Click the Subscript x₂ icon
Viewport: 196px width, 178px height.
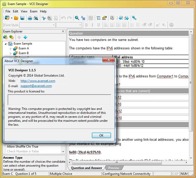pos(164,25)
